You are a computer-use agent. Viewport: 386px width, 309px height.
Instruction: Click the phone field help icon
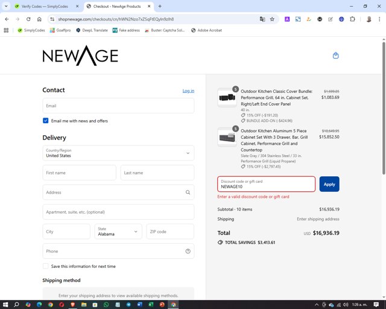click(x=188, y=251)
